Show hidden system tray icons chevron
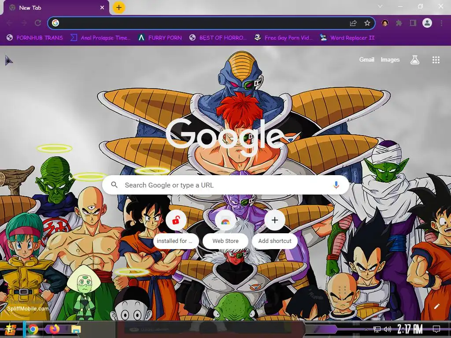Screen dimensions: 451x338 (x=366, y=329)
